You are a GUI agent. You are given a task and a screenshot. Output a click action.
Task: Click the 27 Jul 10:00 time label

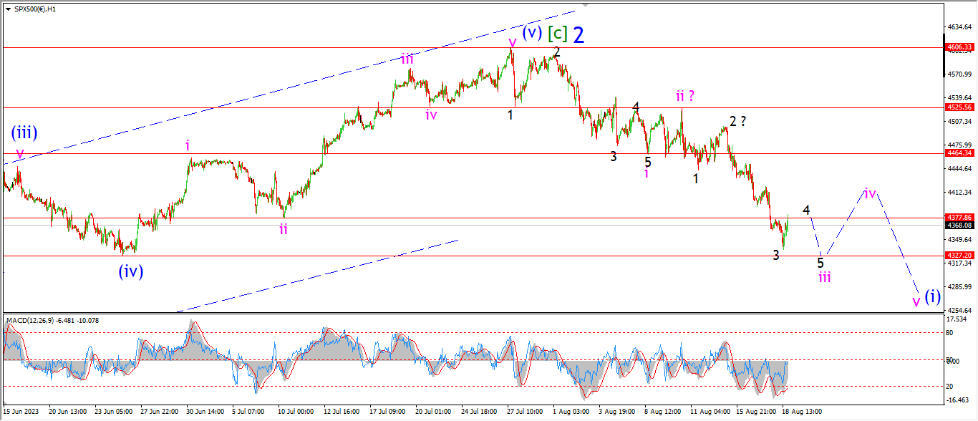click(526, 412)
